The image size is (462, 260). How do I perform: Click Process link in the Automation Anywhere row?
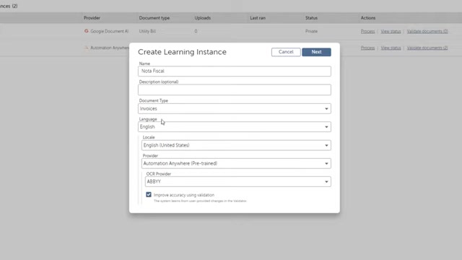pyautogui.click(x=367, y=48)
